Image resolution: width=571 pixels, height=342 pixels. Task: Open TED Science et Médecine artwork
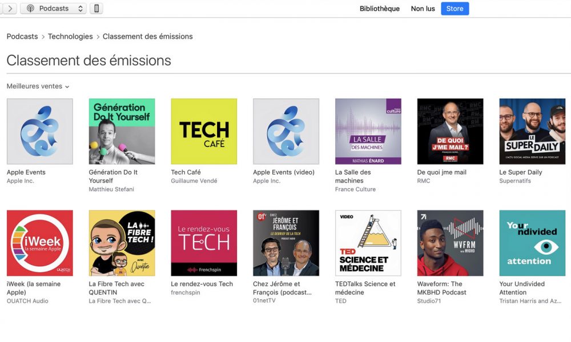(x=368, y=243)
